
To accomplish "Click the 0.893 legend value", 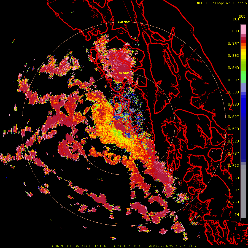I will click(233, 55).
